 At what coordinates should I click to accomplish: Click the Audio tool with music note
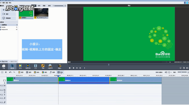52,72
